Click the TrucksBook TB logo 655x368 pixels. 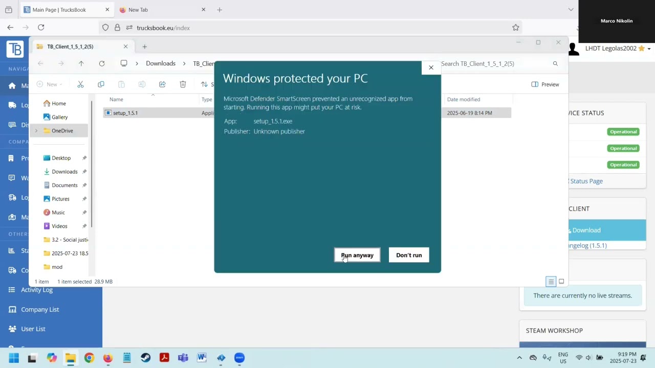15,49
